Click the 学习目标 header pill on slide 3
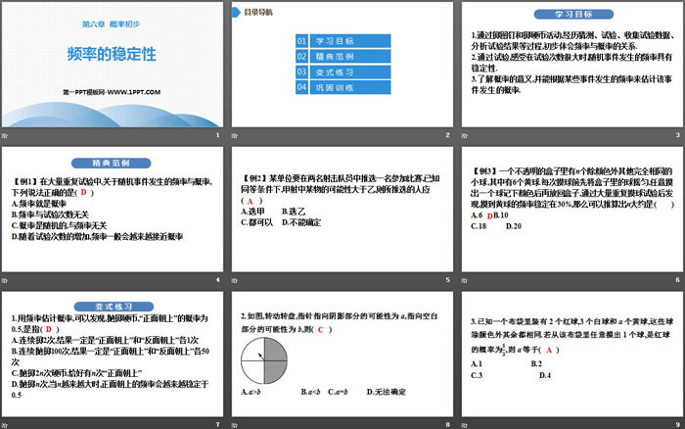 tap(573, 15)
